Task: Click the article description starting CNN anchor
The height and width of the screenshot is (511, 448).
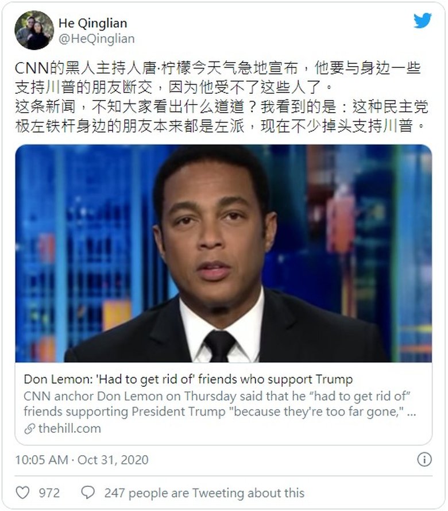Action: tap(220, 404)
